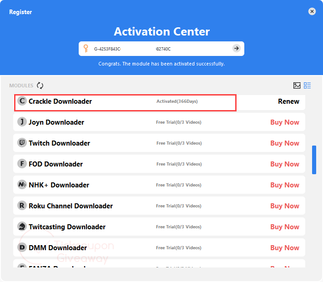Buy Now for NHK+ Downloader
Screen dimensions: 323x282
point(285,185)
